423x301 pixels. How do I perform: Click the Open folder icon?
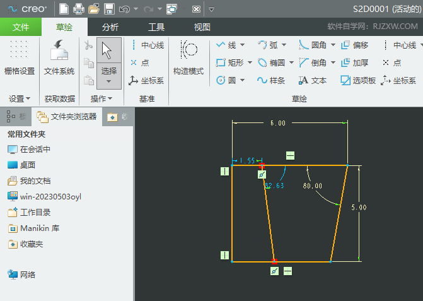[94, 9]
